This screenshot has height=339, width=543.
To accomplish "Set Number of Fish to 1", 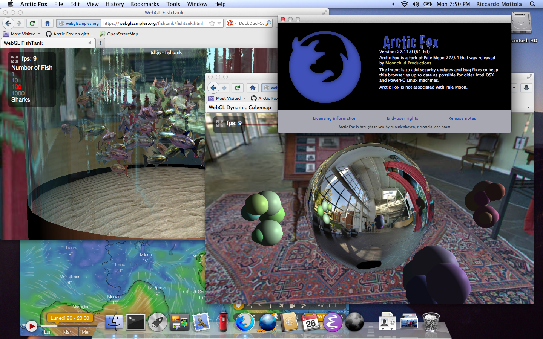I will (x=12, y=74).
